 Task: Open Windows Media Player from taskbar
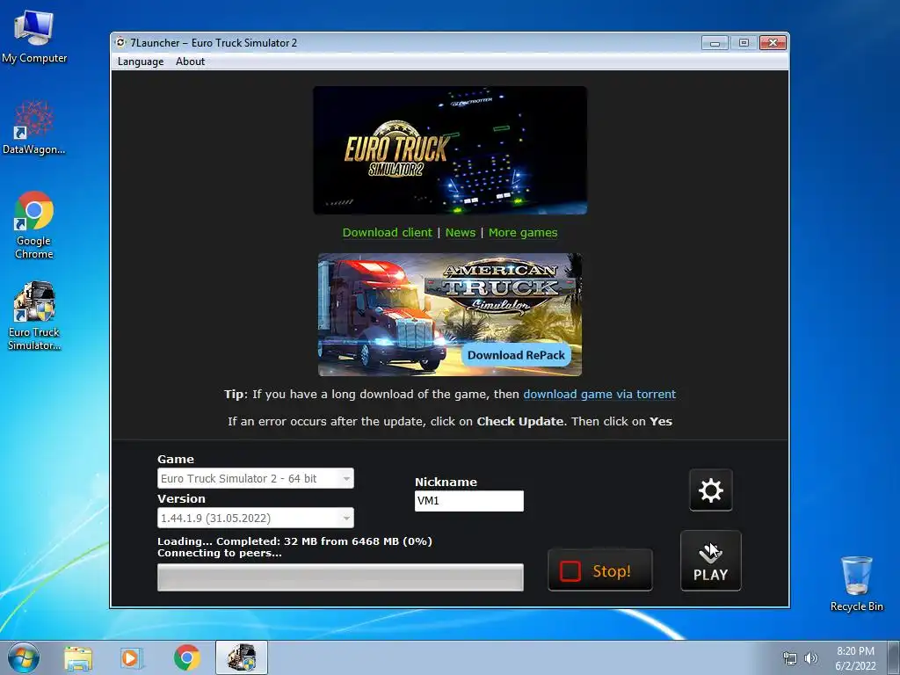[132, 657]
